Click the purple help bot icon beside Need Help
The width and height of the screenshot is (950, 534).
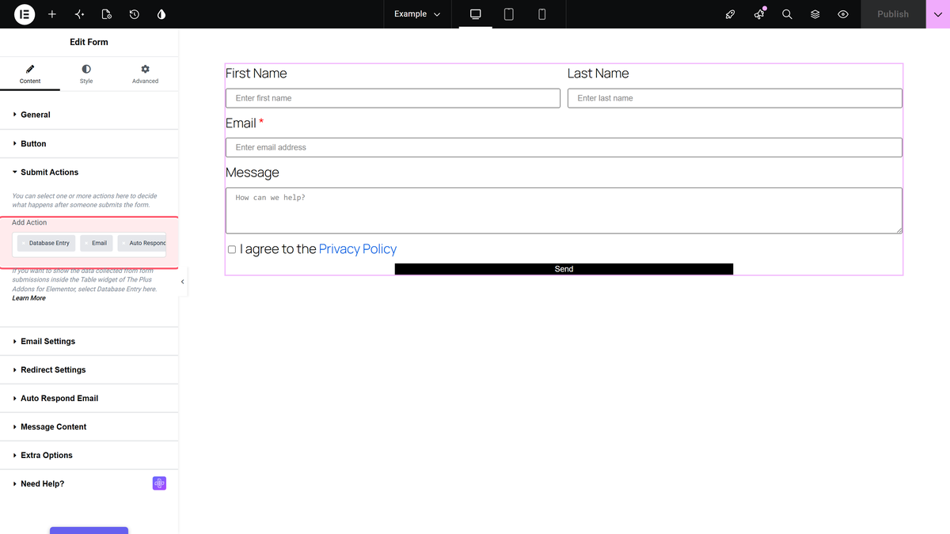coord(159,483)
